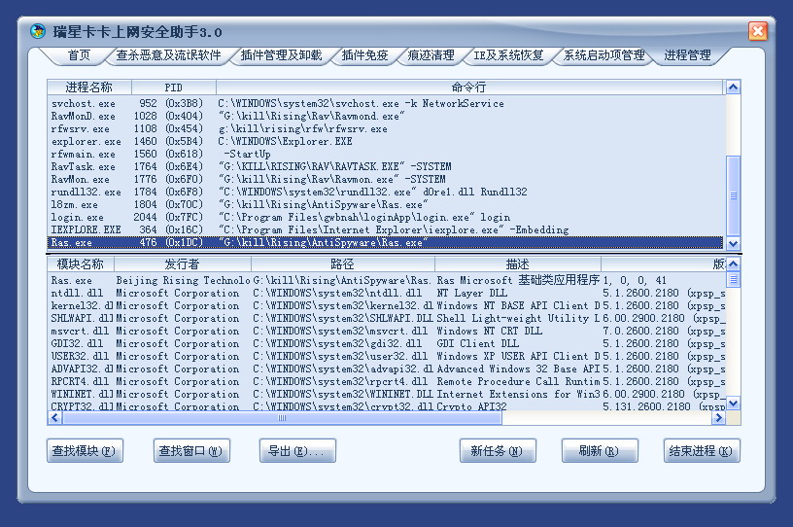
Task: Select the msvcrt.dll module row
Action: point(387,331)
